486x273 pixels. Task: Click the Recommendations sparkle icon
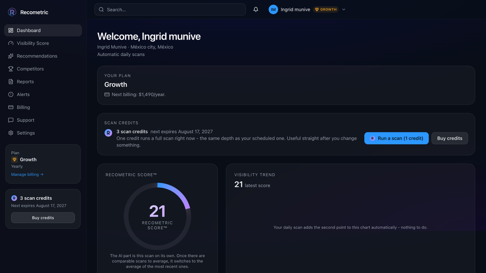click(11, 56)
